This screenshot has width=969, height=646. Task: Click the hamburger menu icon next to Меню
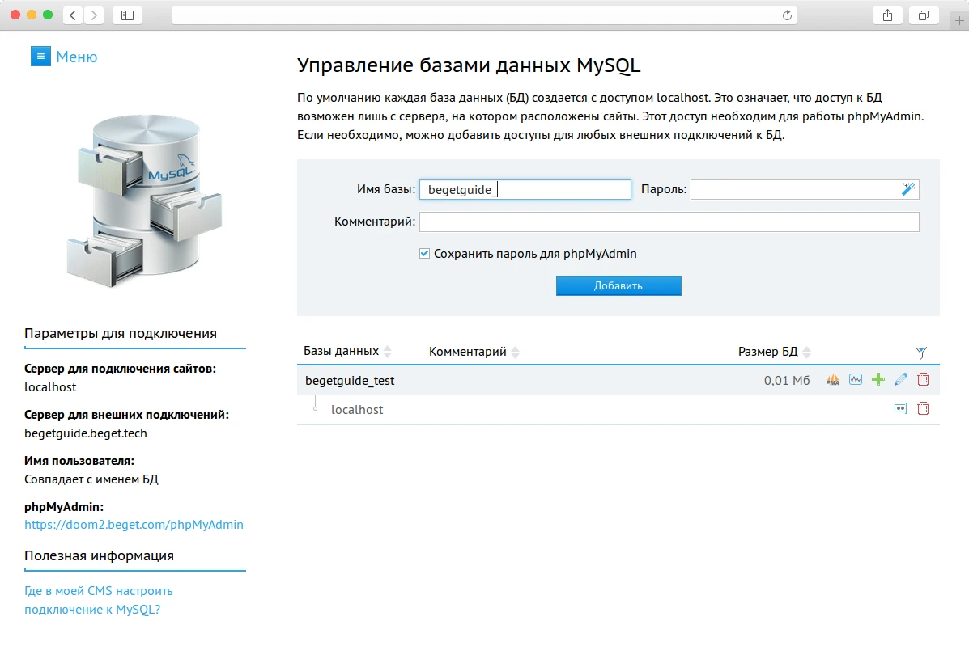[39, 56]
